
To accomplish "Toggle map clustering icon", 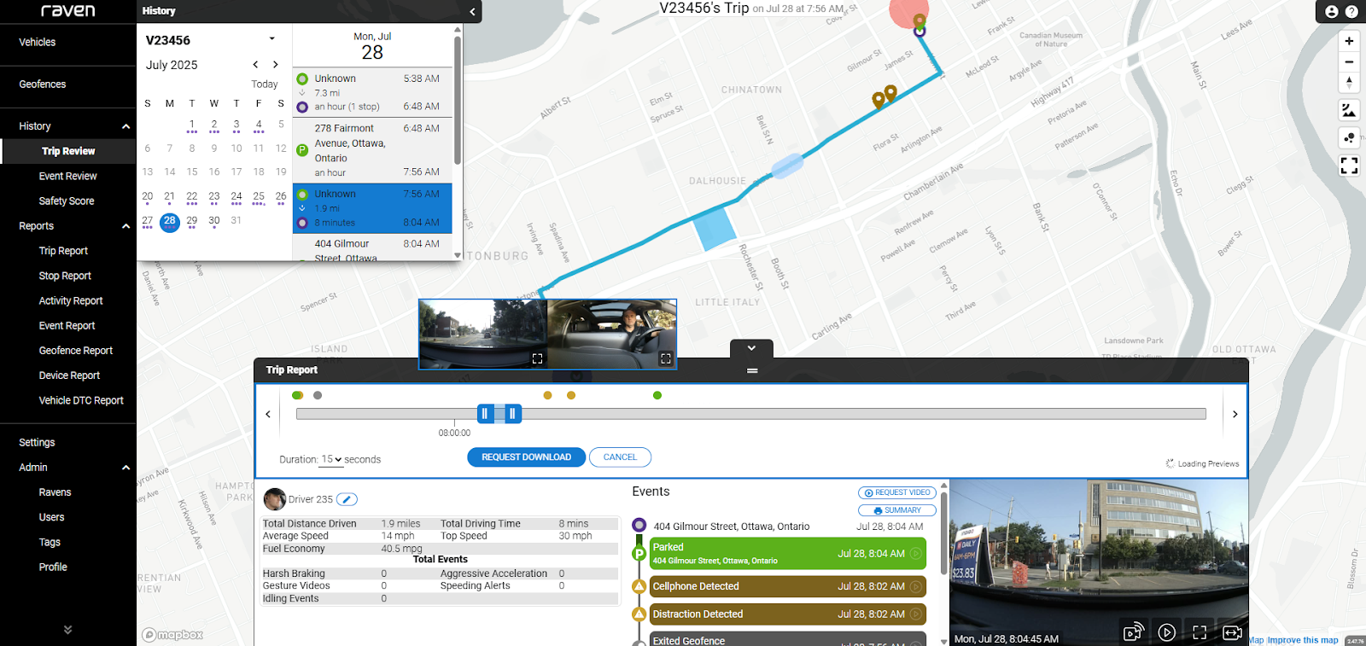I will tap(1349, 137).
